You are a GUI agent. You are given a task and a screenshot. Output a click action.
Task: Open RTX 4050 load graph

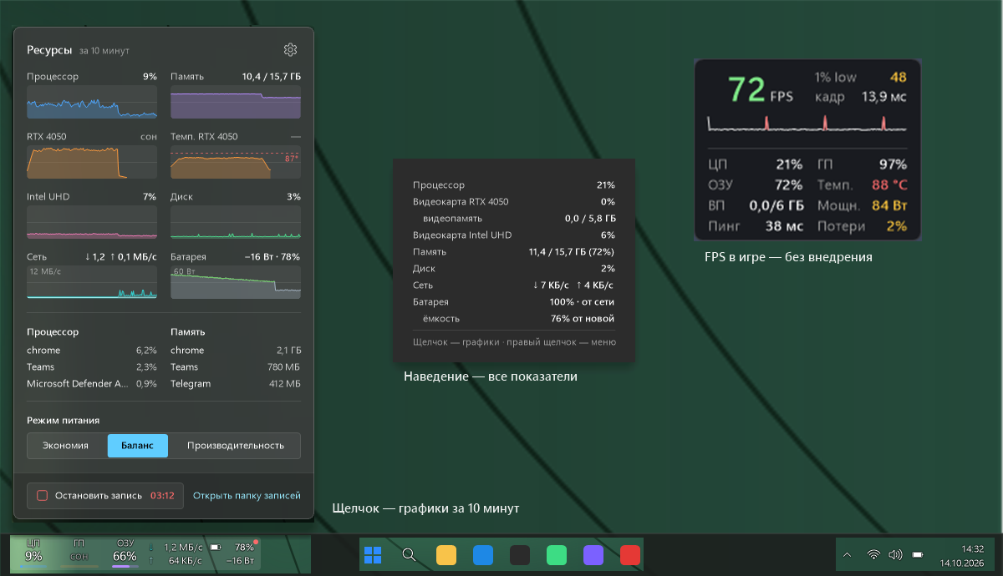[x=92, y=161]
